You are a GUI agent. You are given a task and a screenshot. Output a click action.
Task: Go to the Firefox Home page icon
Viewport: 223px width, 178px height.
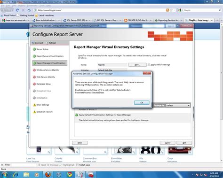pos(29,10)
